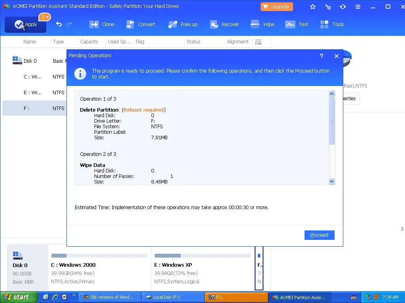The image size is (405, 303).
Task: Open the Windows Start menu
Action: (19, 297)
